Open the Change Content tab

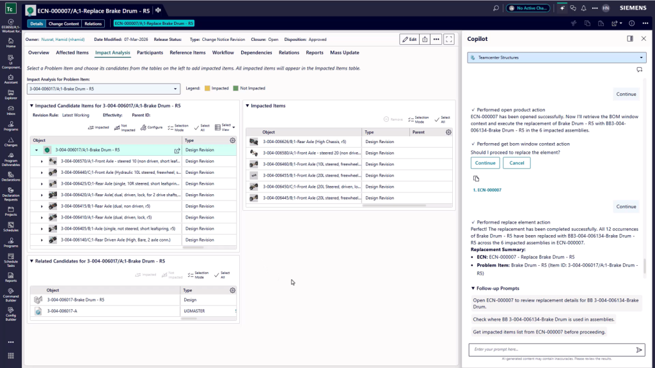tap(63, 24)
